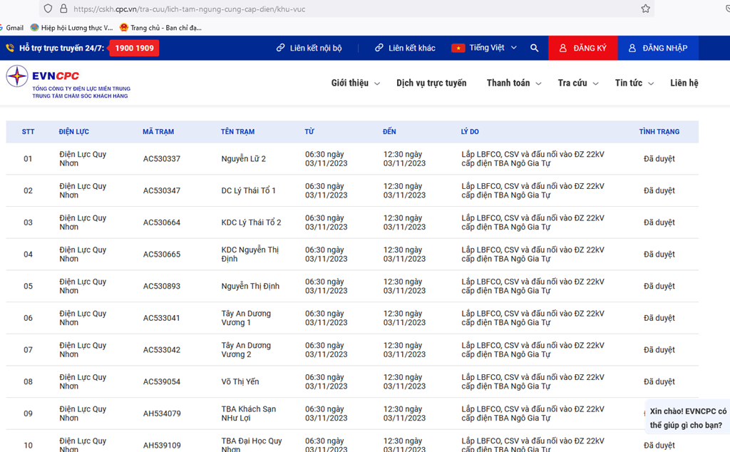
Task: Click the ĐĂNG NHẬP button
Action: coord(657,48)
